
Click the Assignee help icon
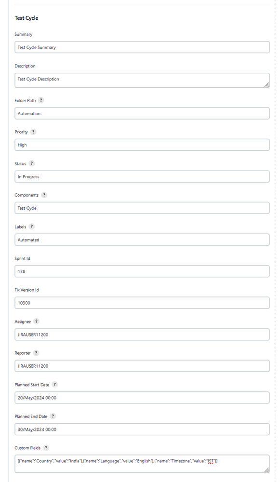coord(36,321)
